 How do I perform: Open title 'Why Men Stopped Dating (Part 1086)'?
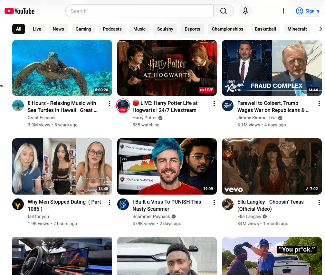64,205
